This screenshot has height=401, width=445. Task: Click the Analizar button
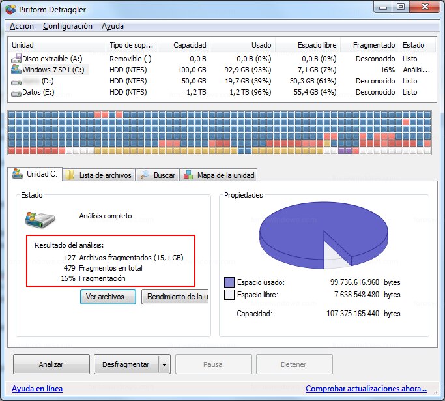(x=51, y=364)
